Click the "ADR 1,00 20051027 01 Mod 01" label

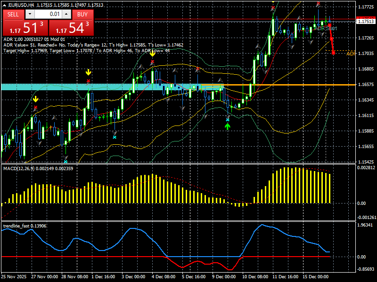coord(34,39)
